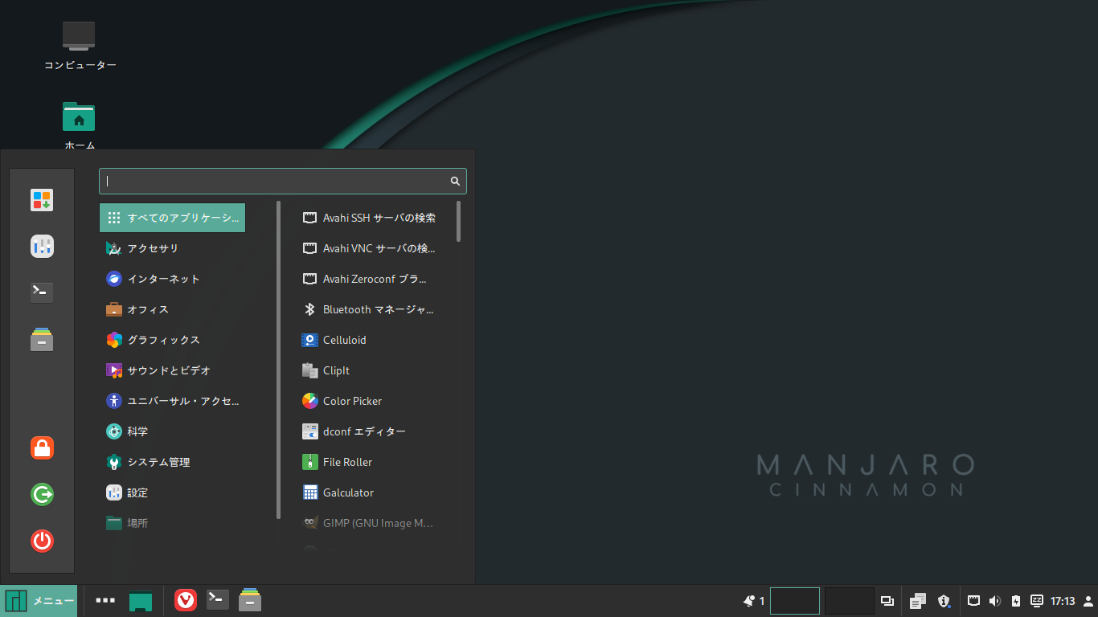Open the user applet icon
1098x617 pixels.
(x=1088, y=601)
